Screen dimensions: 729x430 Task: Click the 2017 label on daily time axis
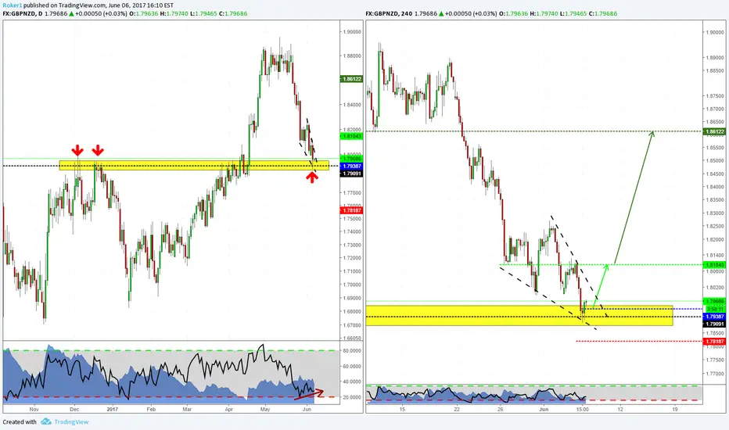point(113,410)
